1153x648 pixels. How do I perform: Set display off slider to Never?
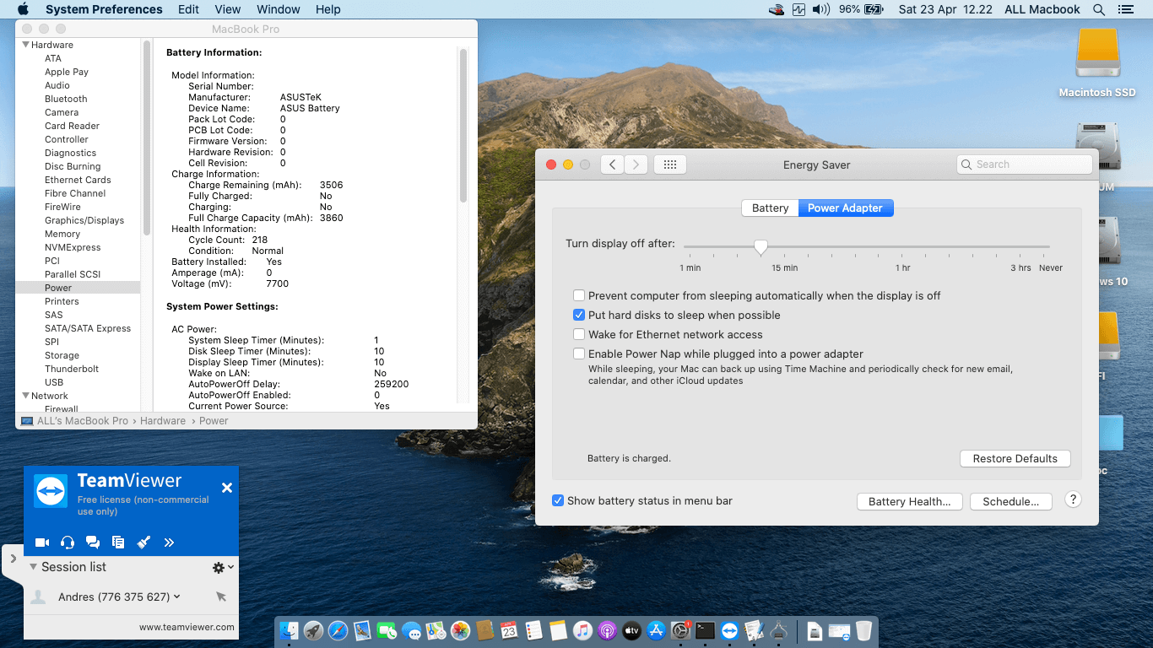click(x=1050, y=247)
